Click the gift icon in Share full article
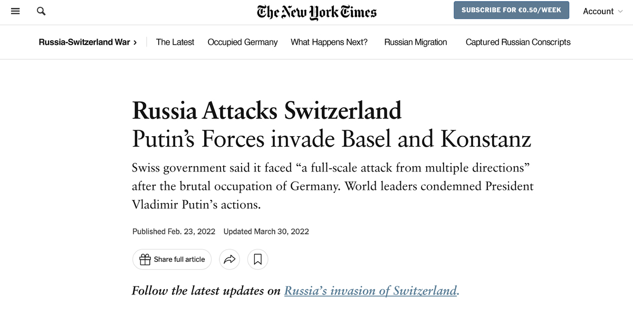This screenshot has height=314, width=633. click(145, 259)
